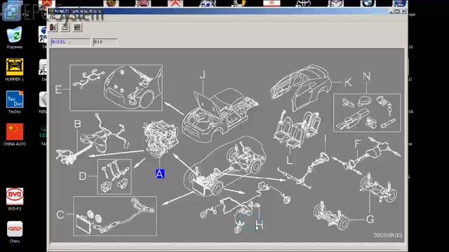Select section L letter in diagram
This screenshot has width=449, height=252.
[290, 160]
